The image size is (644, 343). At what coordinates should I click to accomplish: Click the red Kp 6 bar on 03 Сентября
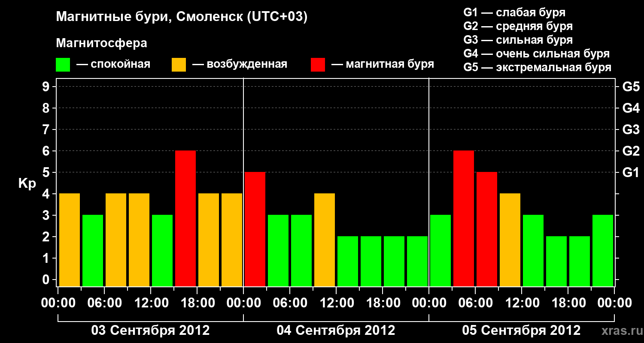(x=185, y=219)
